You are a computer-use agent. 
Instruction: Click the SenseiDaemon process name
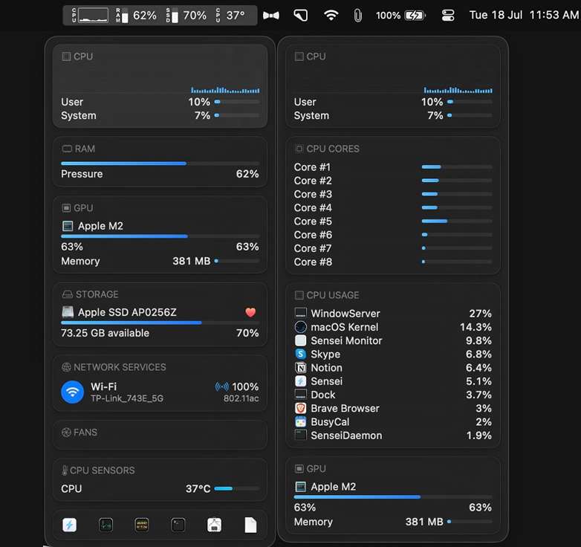(x=346, y=436)
